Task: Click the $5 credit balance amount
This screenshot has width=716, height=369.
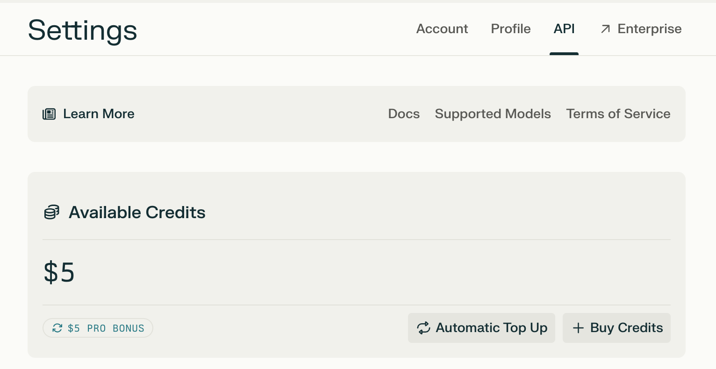Action: [x=59, y=272]
